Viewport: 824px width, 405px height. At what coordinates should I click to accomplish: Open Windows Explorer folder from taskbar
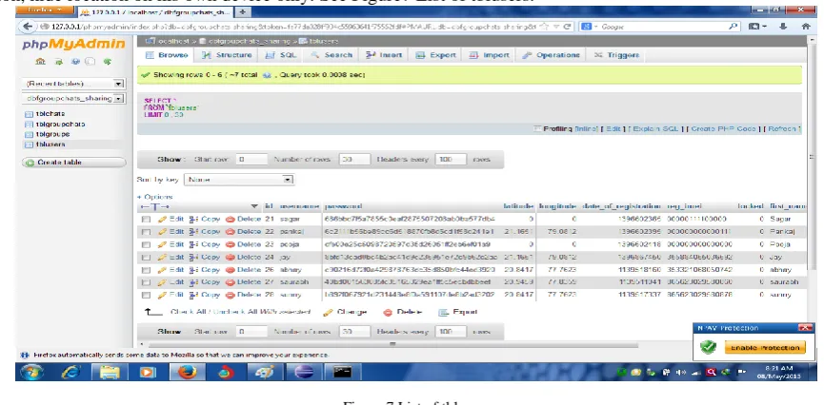click(110, 372)
